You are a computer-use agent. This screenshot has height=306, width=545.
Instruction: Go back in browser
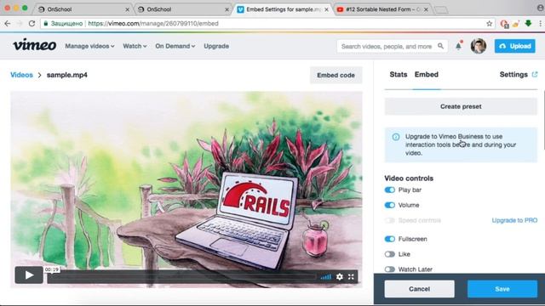click(x=8, y=23)
